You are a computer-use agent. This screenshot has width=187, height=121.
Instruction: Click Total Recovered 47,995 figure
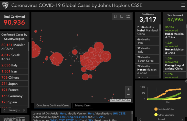(175, 19)
